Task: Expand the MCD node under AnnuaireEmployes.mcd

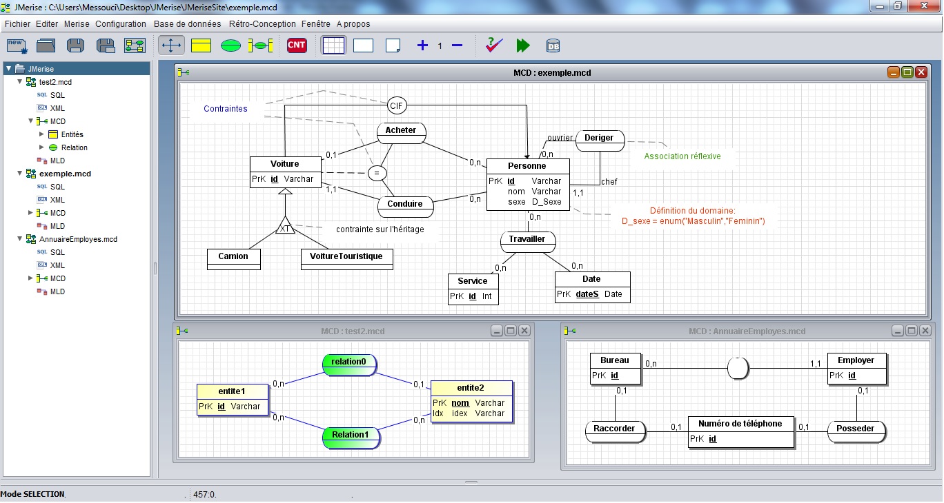Action: pos(30,278)
